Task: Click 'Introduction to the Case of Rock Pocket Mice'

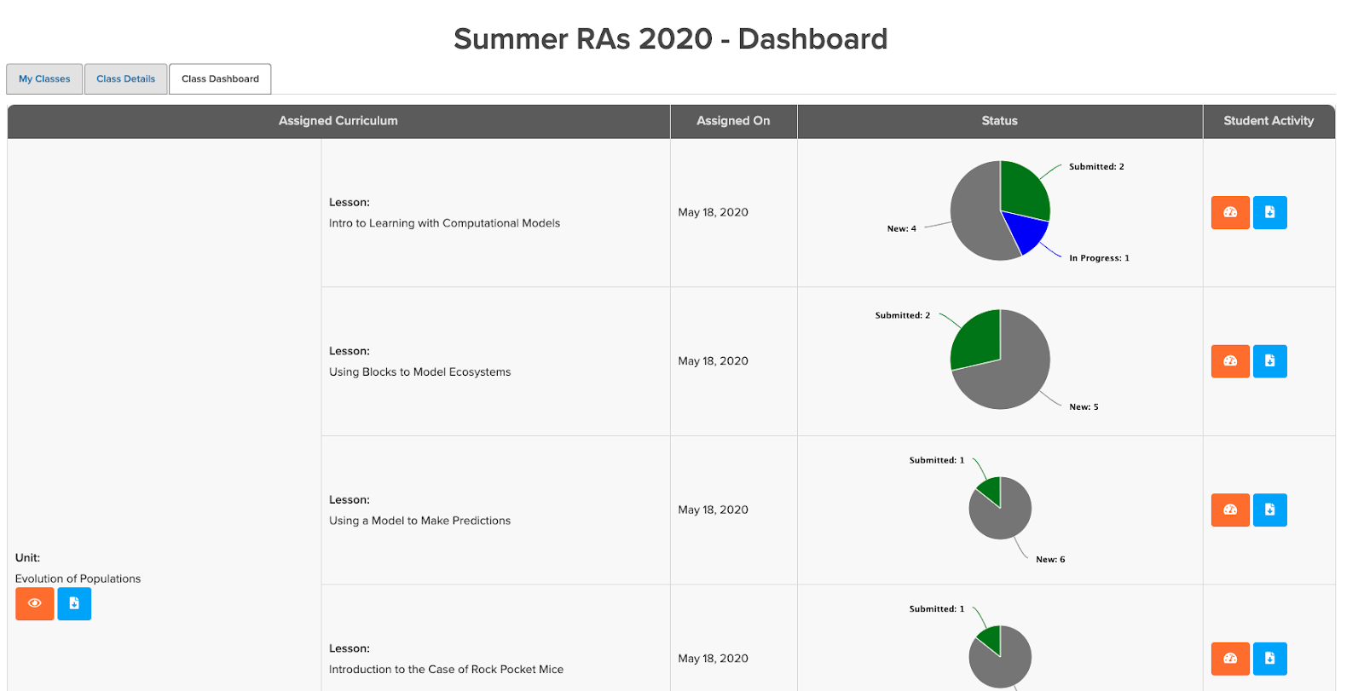Action: click(446, 670)
